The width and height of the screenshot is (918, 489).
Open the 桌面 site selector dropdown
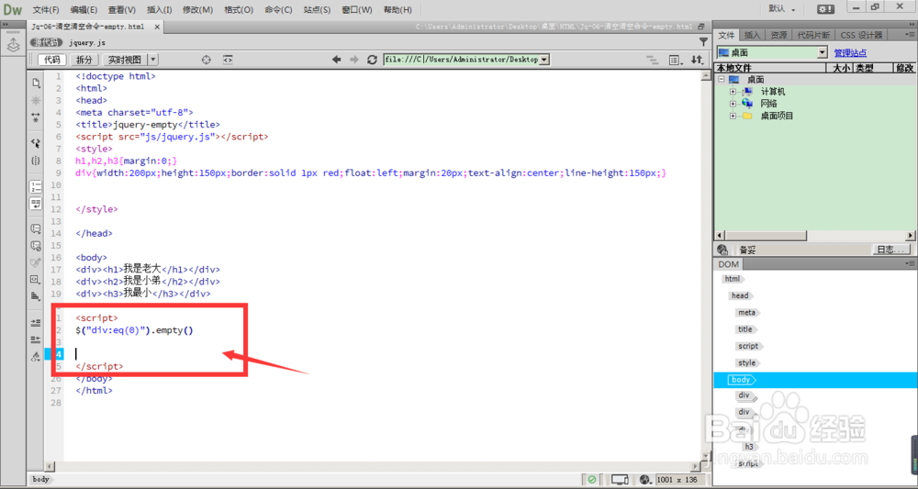[x=823, y=52]
